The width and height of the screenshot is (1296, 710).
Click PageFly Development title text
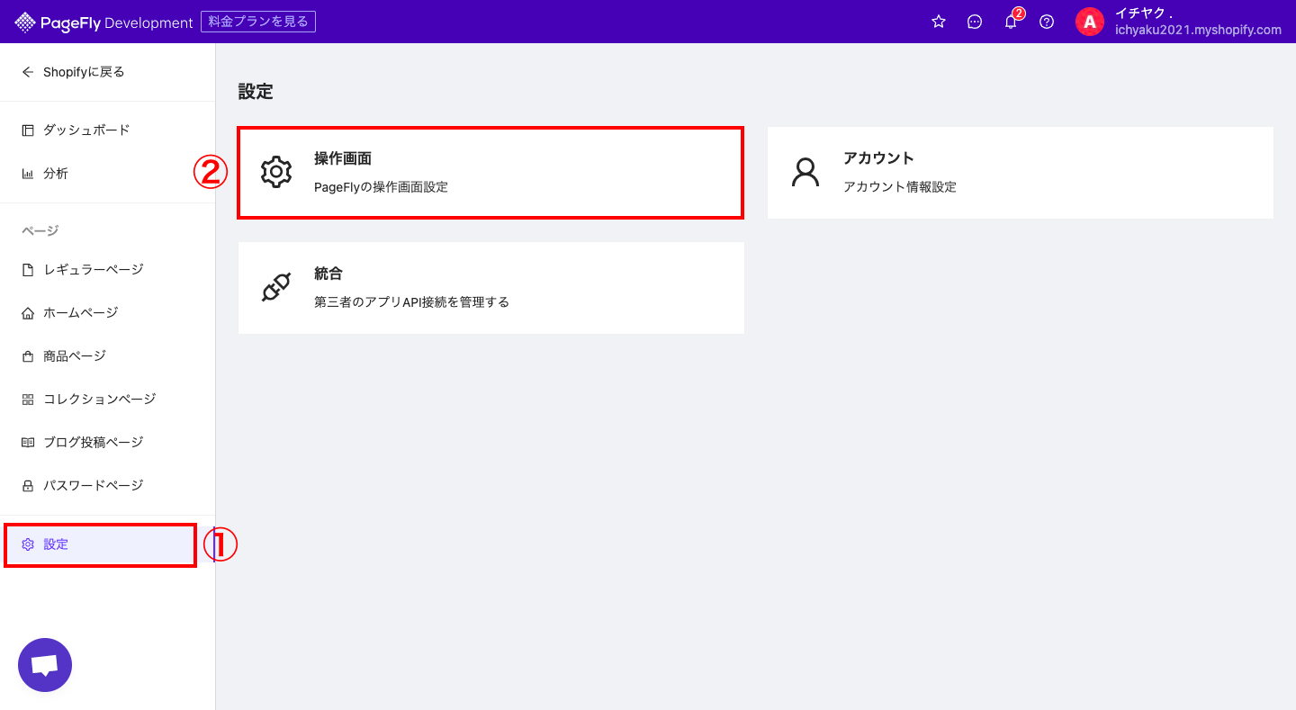[x=117, y=22]
